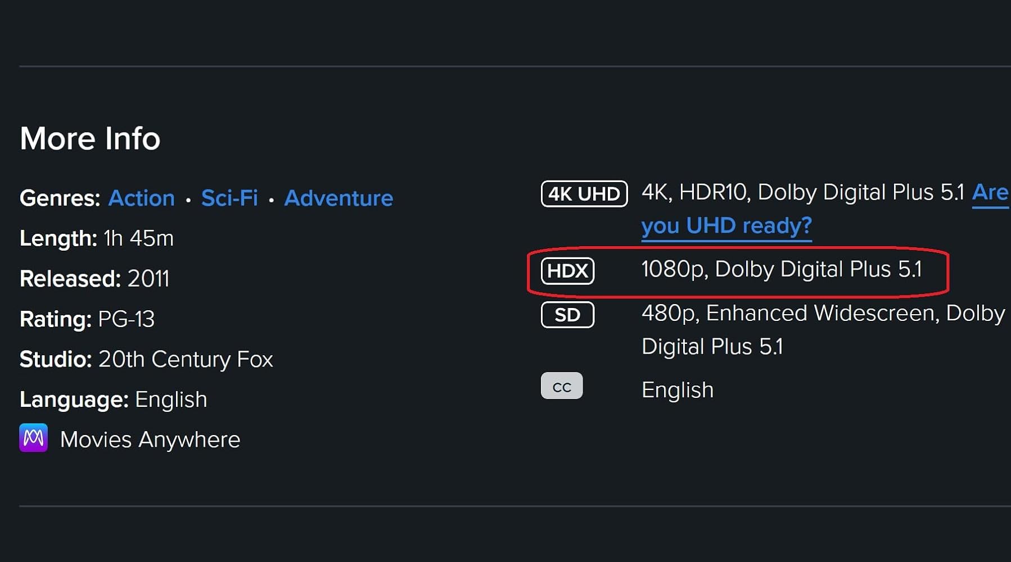Click the PG-13 rating text
Screen dimensions: 1011x562
point(126,319)
